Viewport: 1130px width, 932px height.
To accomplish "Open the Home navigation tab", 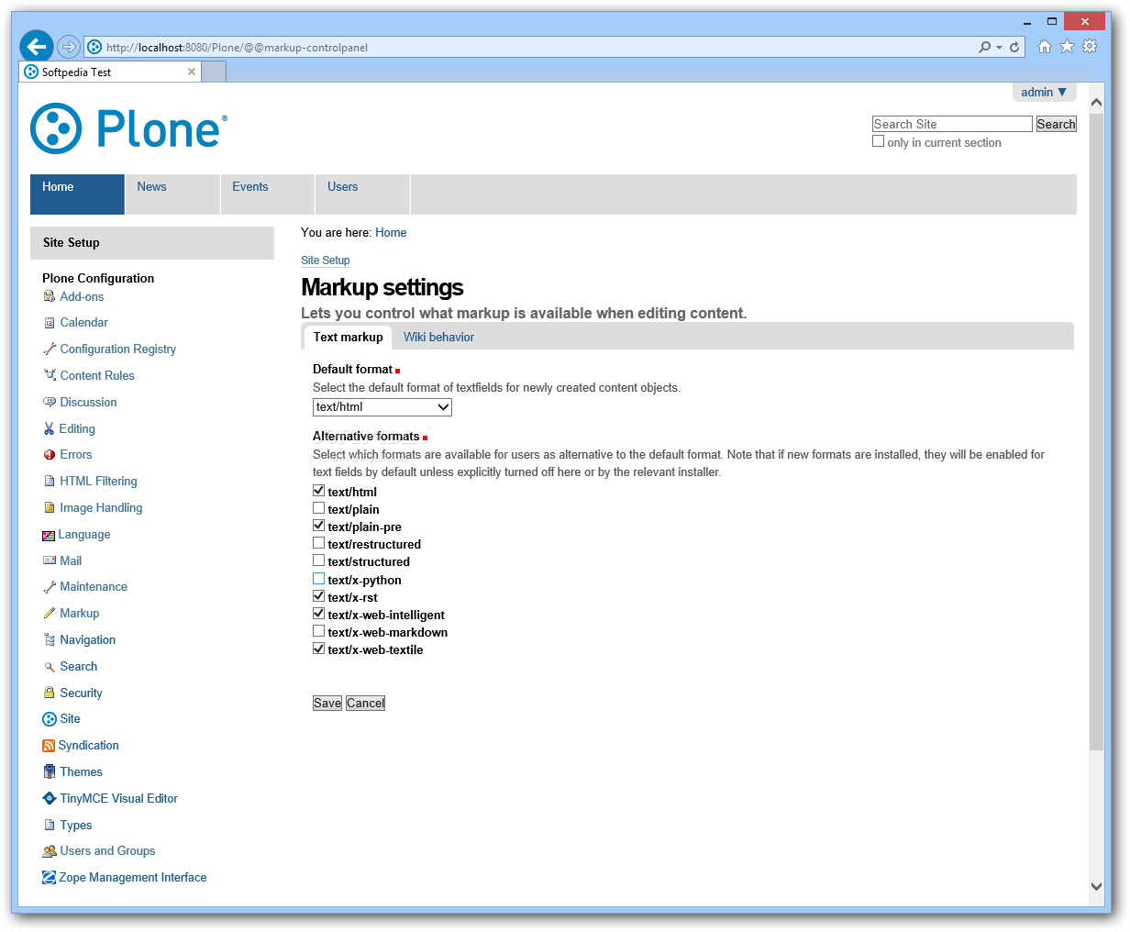I will coord(77,194).
